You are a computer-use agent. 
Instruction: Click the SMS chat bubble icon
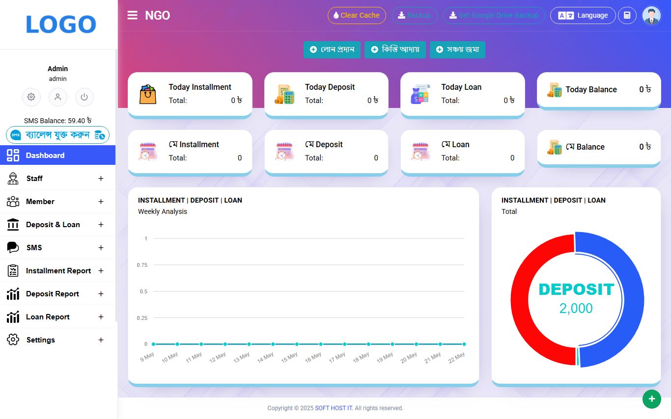click(x=13, y=248)
